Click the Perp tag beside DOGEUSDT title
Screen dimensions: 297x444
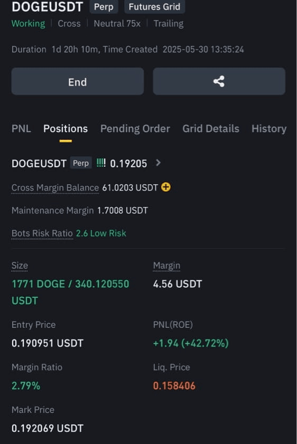[104, 7]
